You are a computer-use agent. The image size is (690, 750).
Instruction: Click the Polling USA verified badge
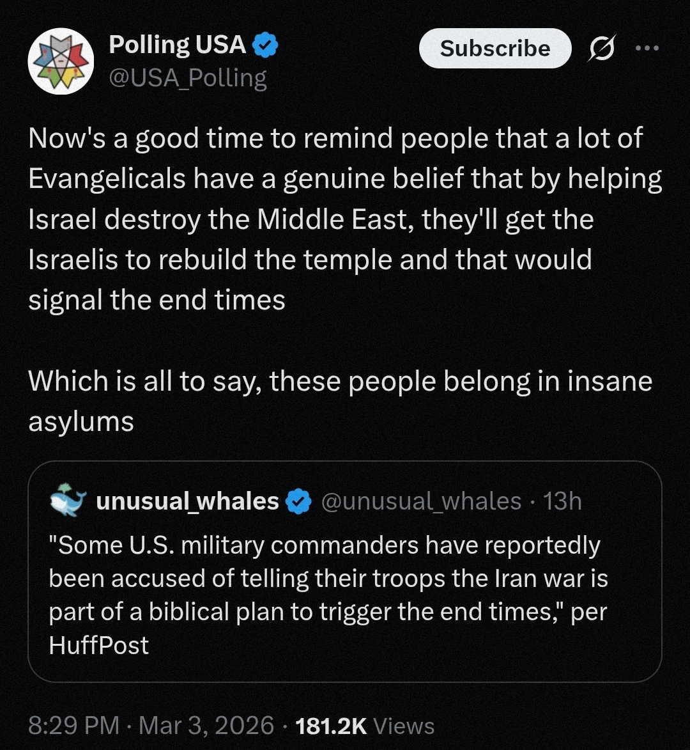tap(265, 45)
